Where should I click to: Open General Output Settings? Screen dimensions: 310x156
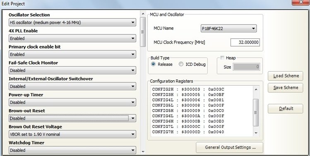(x=230, y=147)
